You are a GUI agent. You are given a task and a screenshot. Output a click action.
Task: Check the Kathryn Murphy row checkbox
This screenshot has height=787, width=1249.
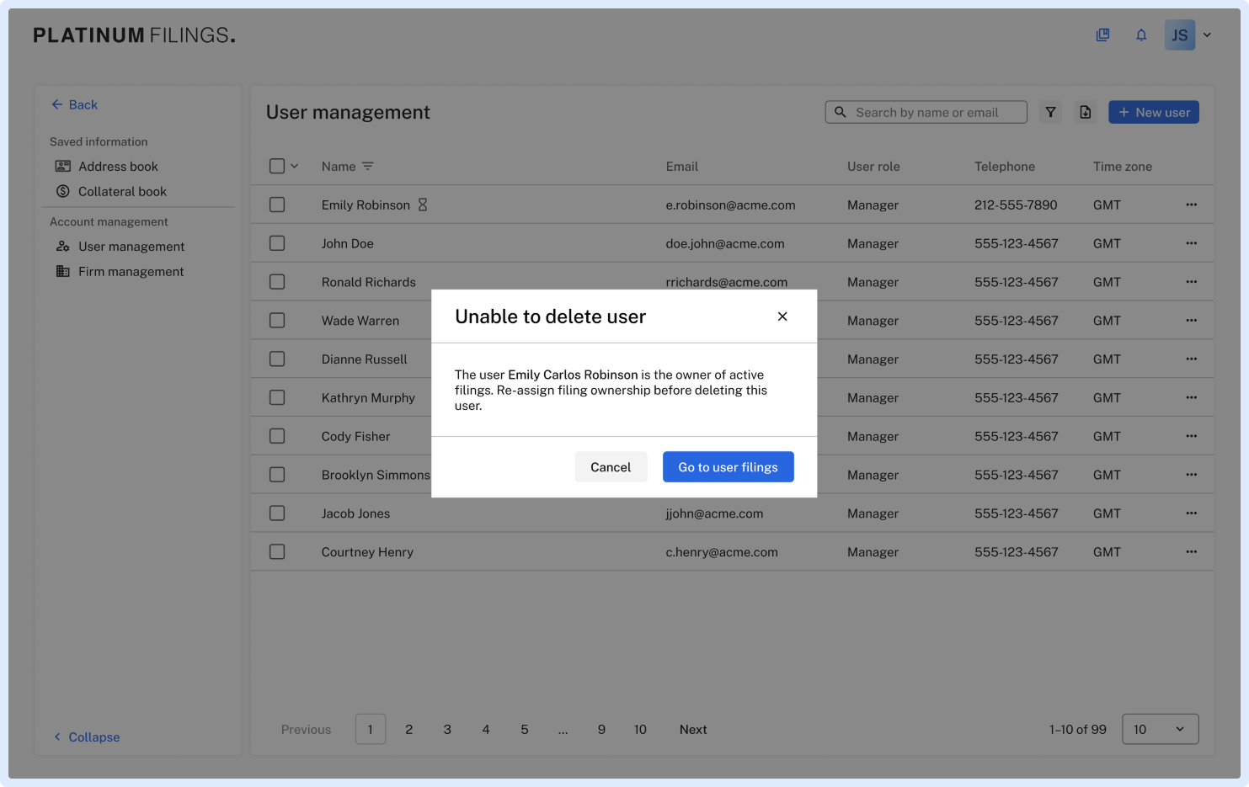pyautogui.click(x=277, y=397)
